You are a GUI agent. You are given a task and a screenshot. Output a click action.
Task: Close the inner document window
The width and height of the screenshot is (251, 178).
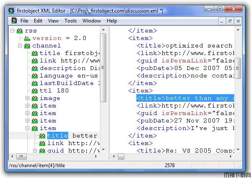(x=238, y=21)
